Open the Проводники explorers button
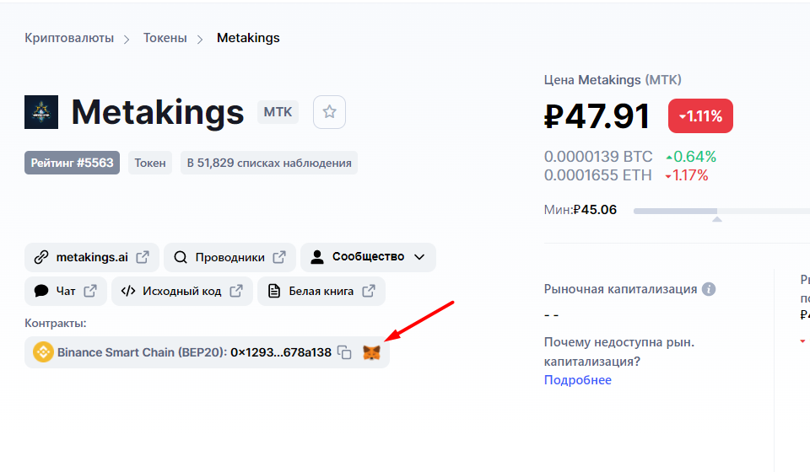810x472 pixels. coord(229,257)
